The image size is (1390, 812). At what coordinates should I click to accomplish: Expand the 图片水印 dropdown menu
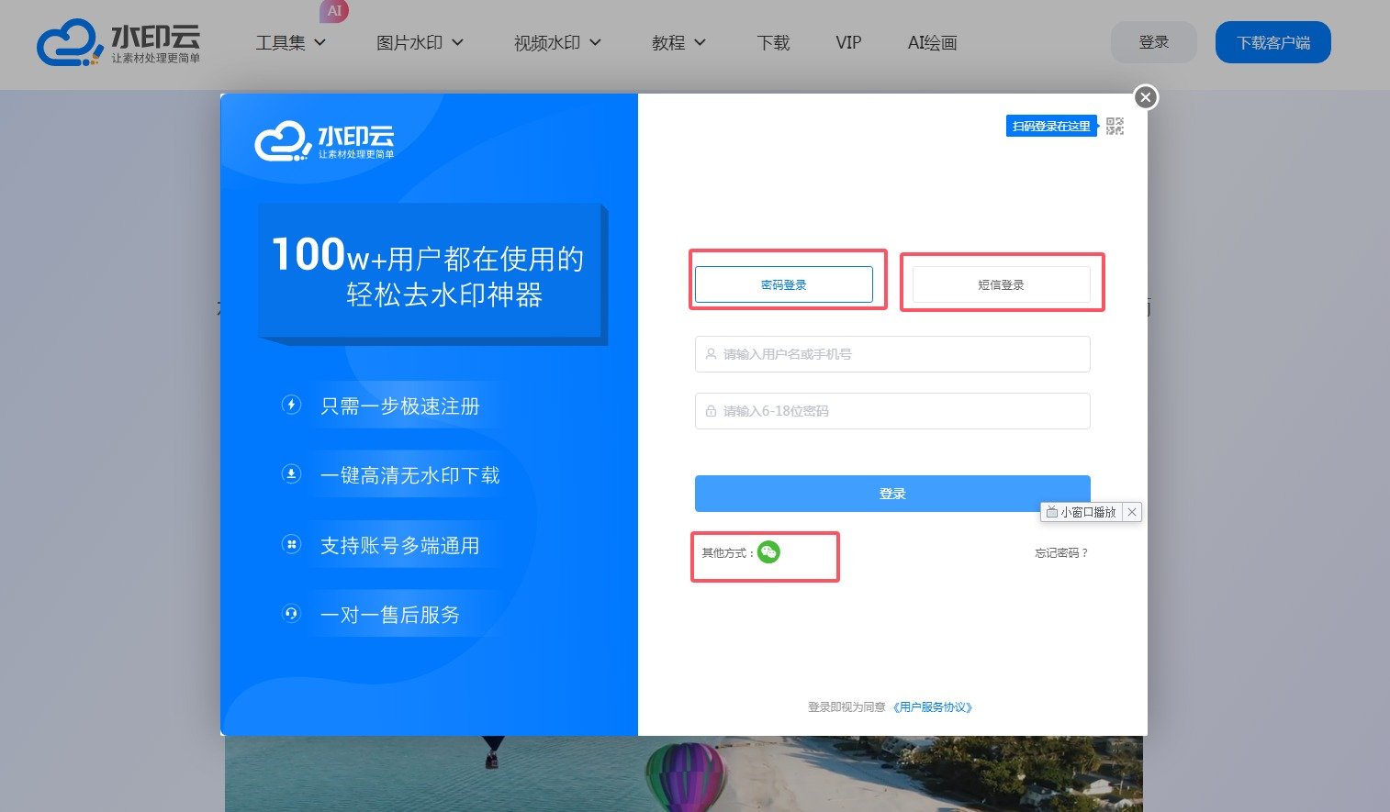(420, 43)
